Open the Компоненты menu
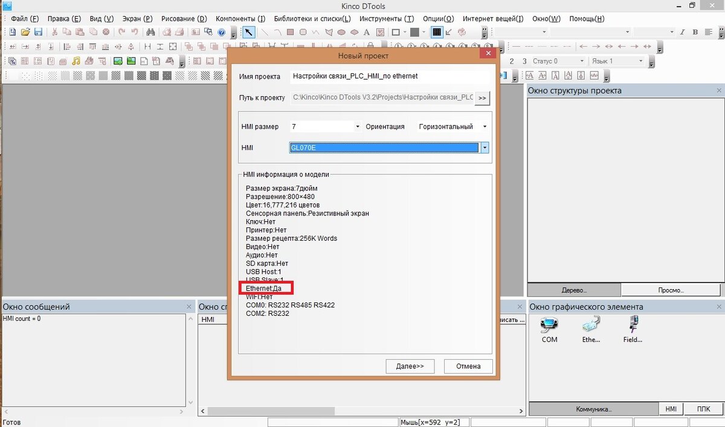 point(240,19)
